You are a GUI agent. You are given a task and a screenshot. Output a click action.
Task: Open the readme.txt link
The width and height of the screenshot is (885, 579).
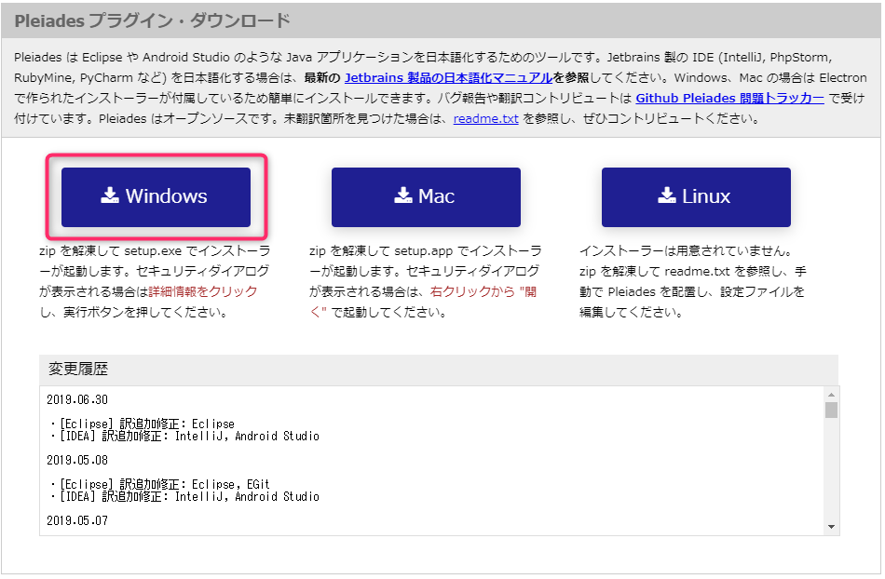[486, 119]
